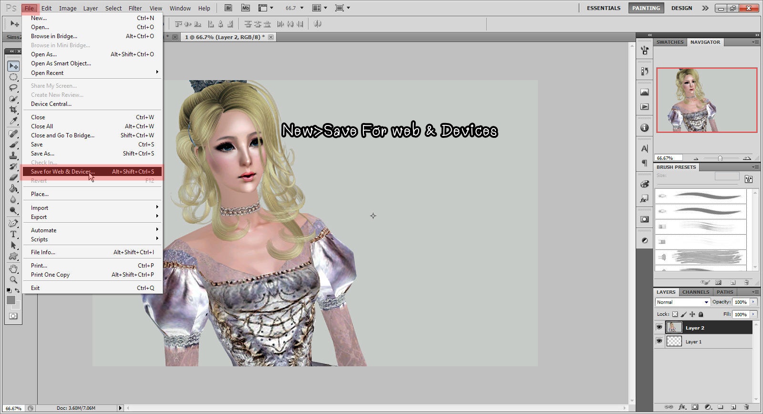The height and width of the screenshot is (414, 763).
Task: Expand the Opacity slider arrow
Action: point(753,302)
